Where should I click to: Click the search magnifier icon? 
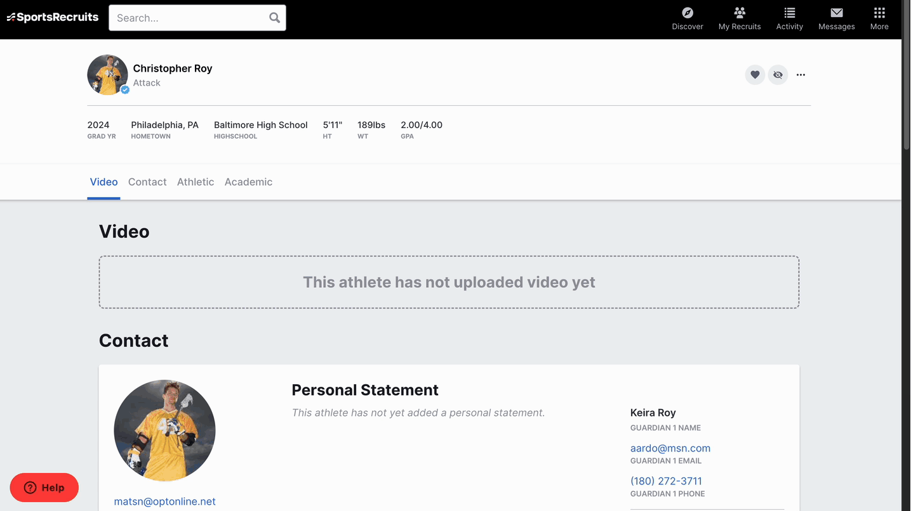click(274, 17)
